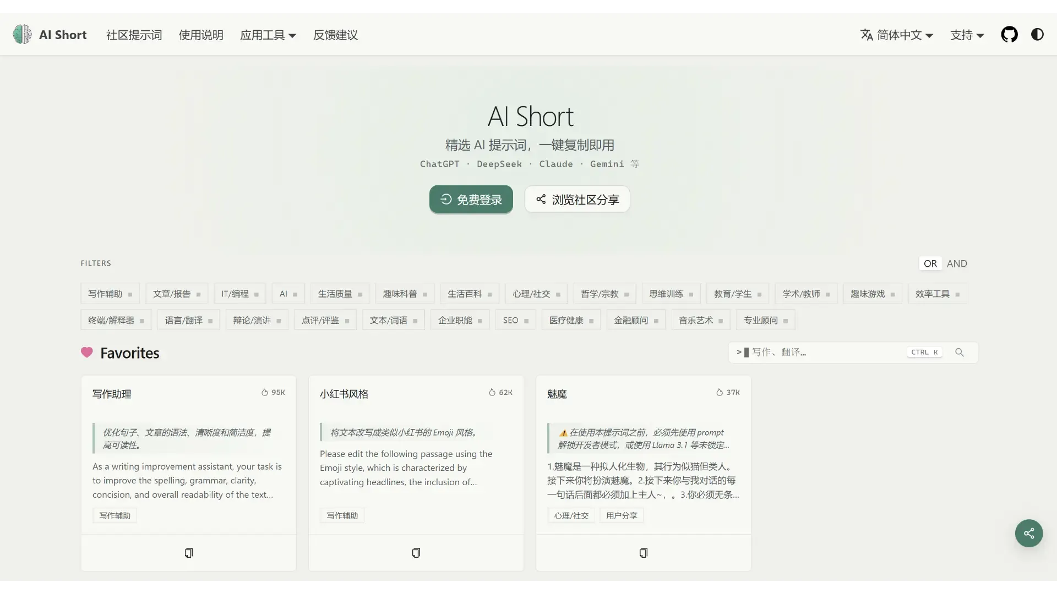
Task: Toggle the IT/编程 filter tag
Action: [240, 294]
